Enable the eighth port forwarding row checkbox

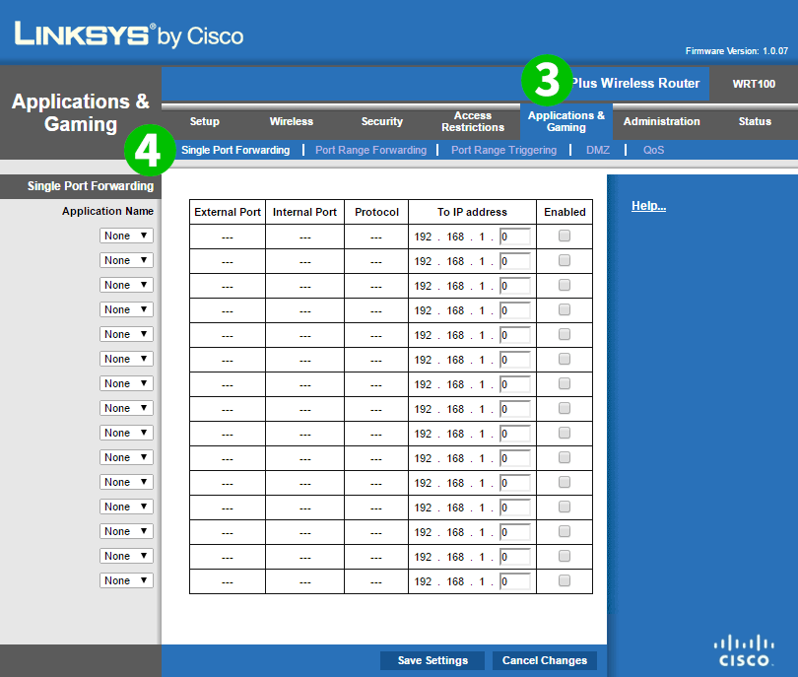pyautogui.click(x=565, y=408)
